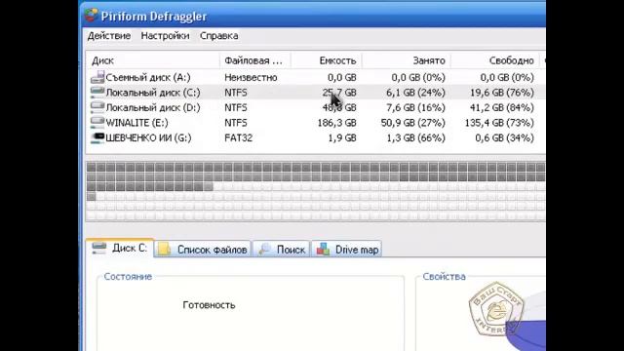Click the 0,6 GB (34%) free cell

pos(505,137)
